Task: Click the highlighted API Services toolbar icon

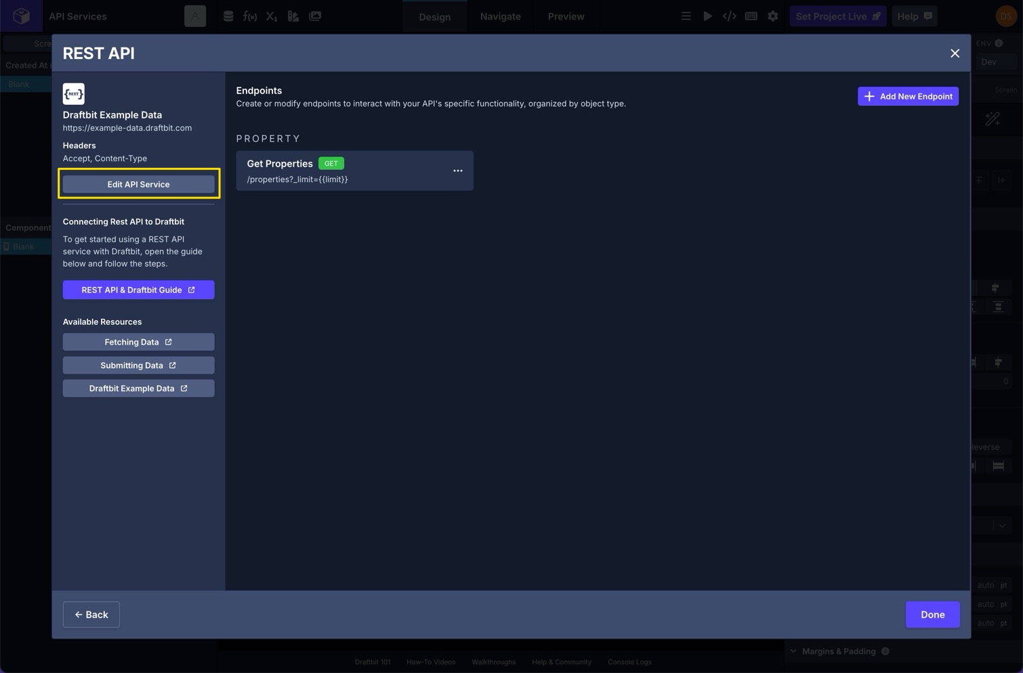Action: 195,16
